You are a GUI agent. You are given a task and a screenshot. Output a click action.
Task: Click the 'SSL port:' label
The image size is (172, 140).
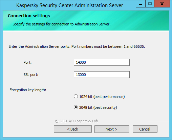[31, 75]
